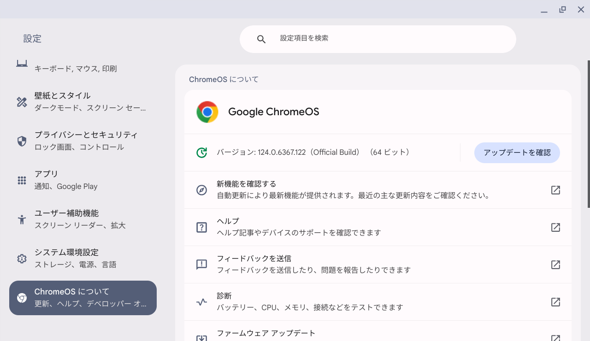Click the Google ChromeOS logo icon
This screenshot has height=341, width=590.
pyautogui.click(x=207, y=112)
